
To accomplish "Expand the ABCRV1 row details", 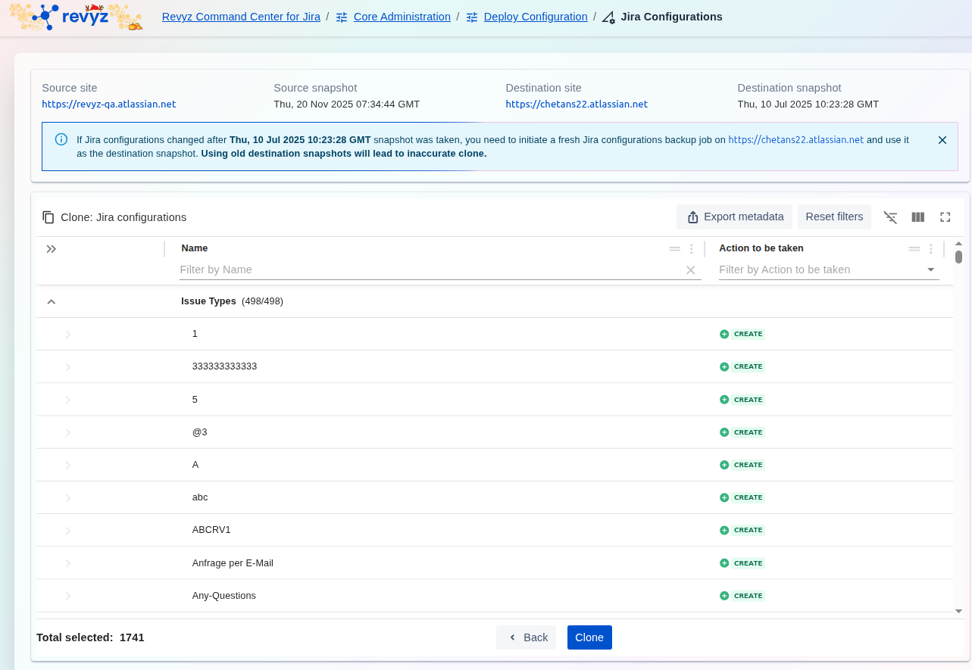I will pyautogui.click(x=68, y=531).
